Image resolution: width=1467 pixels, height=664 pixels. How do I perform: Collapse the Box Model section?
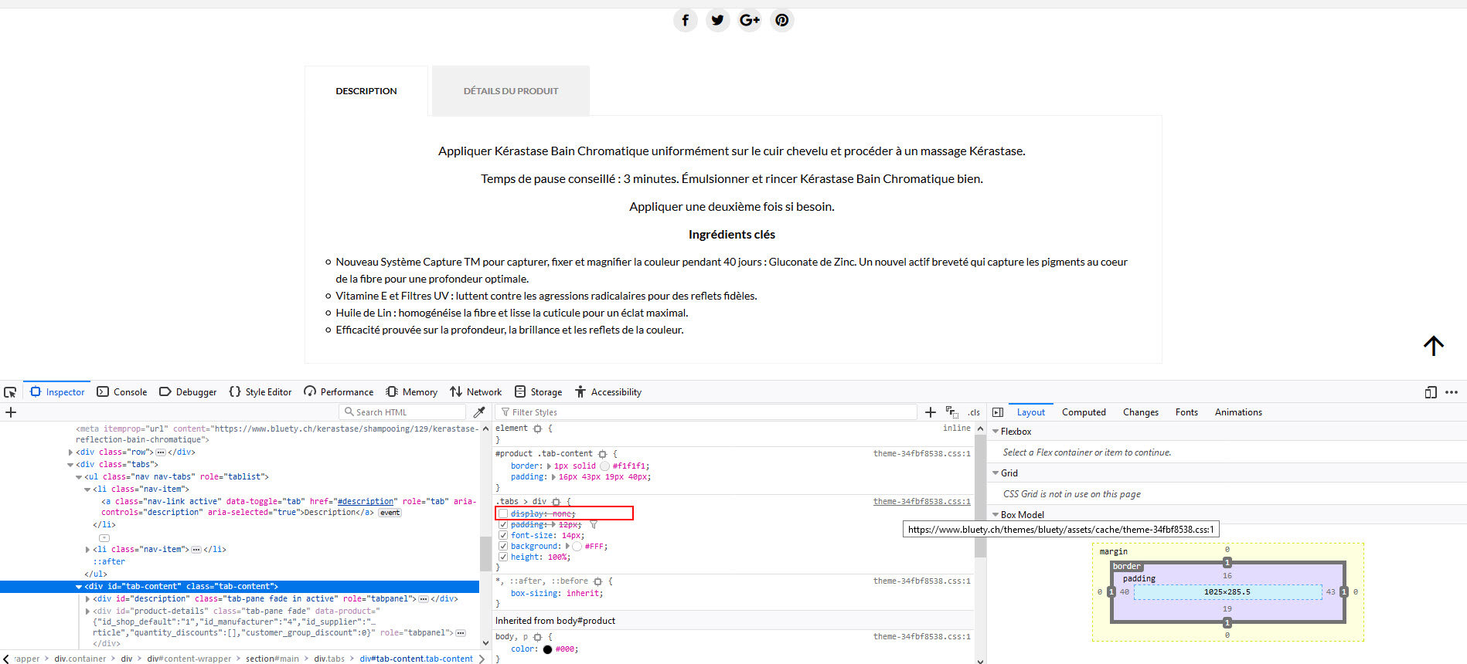tap(996, 515)
